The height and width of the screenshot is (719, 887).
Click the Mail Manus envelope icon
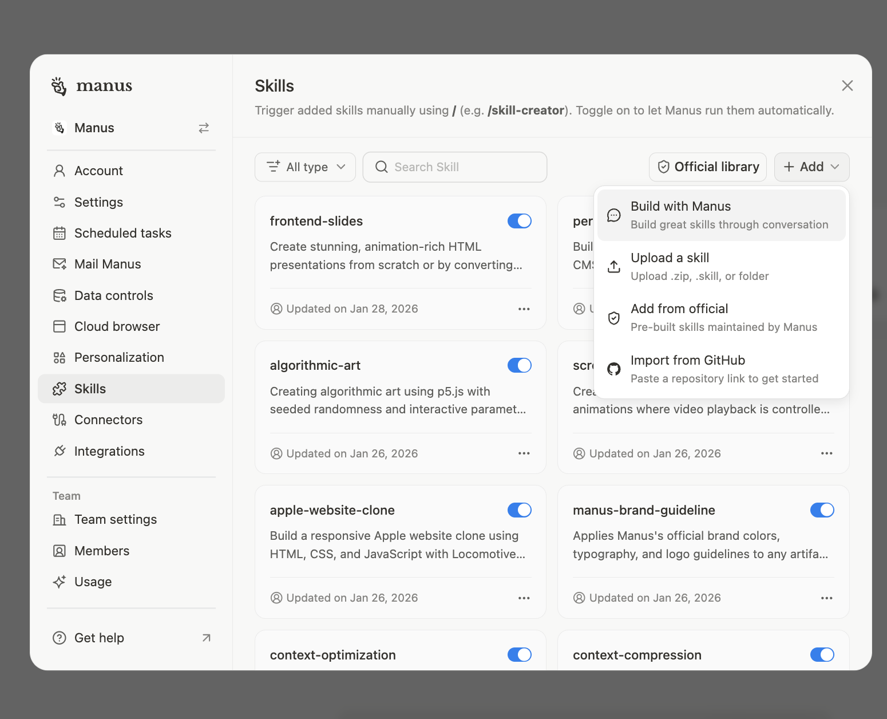(x=60, y=264)
